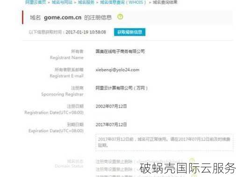
Task: Click the help icon beside 的注册信息 heading
Action: coord(120,17)
